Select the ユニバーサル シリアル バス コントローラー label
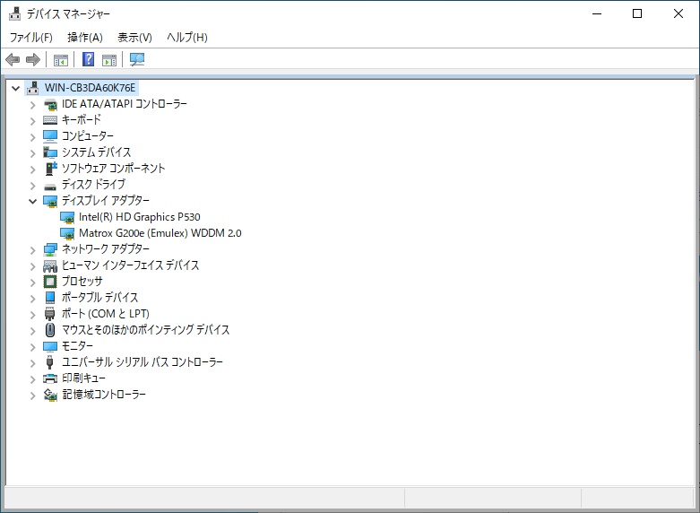700x513 pixels. 142,362
